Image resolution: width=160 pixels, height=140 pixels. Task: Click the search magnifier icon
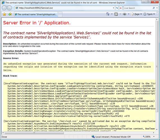click(x=154, y=8)
